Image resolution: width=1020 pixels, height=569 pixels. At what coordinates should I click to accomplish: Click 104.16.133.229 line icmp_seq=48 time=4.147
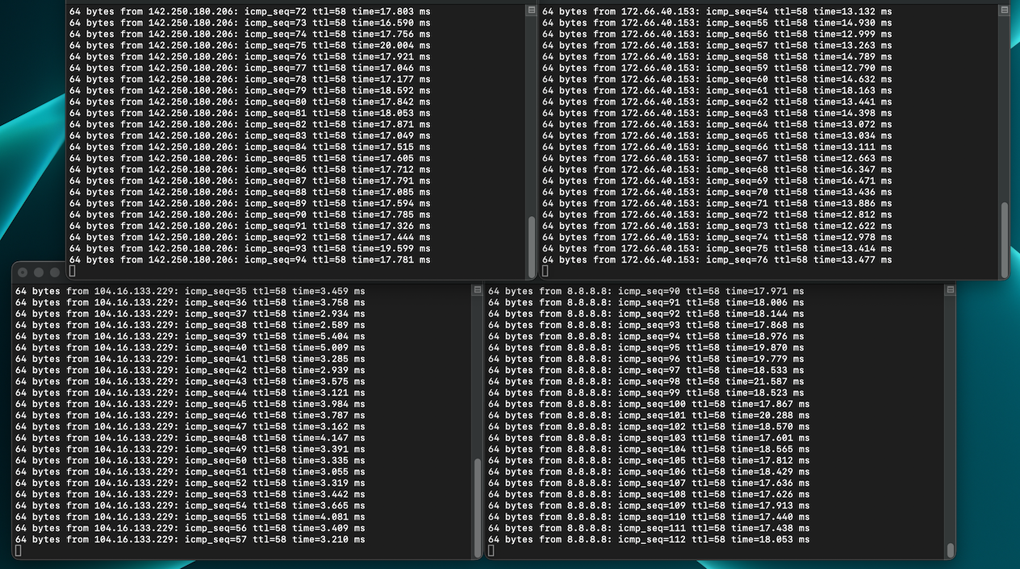tap(190, 438)
